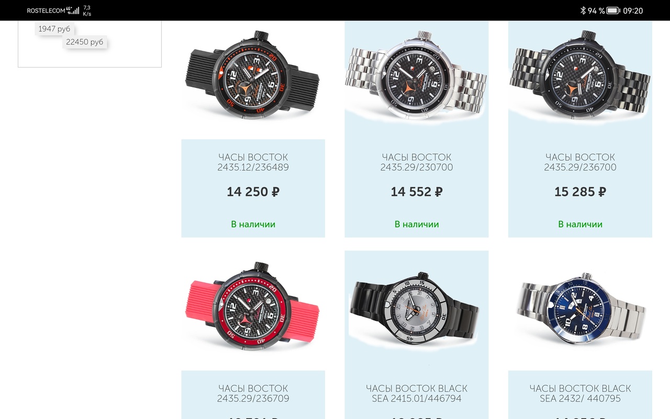
Task: Tap the battery icon in status bar
Action: pyautogui.click(x=613, y=10)
